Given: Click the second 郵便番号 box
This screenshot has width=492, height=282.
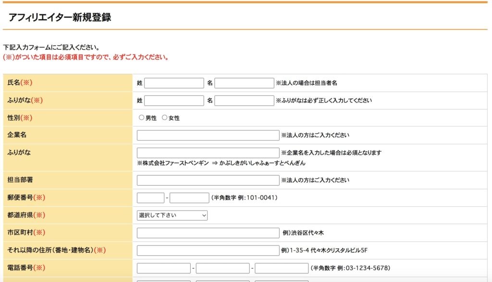Looking at the screenshot, I should (x=189, y=198).
